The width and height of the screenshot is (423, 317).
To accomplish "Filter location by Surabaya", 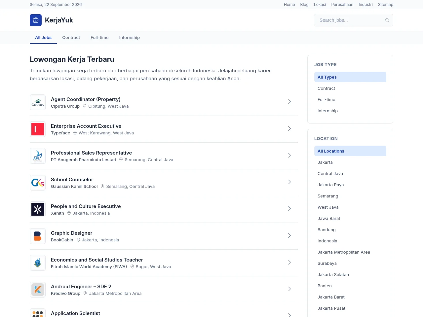I will 350,263.
